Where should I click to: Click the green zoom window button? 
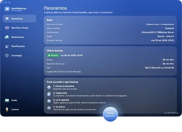point(10,2)
